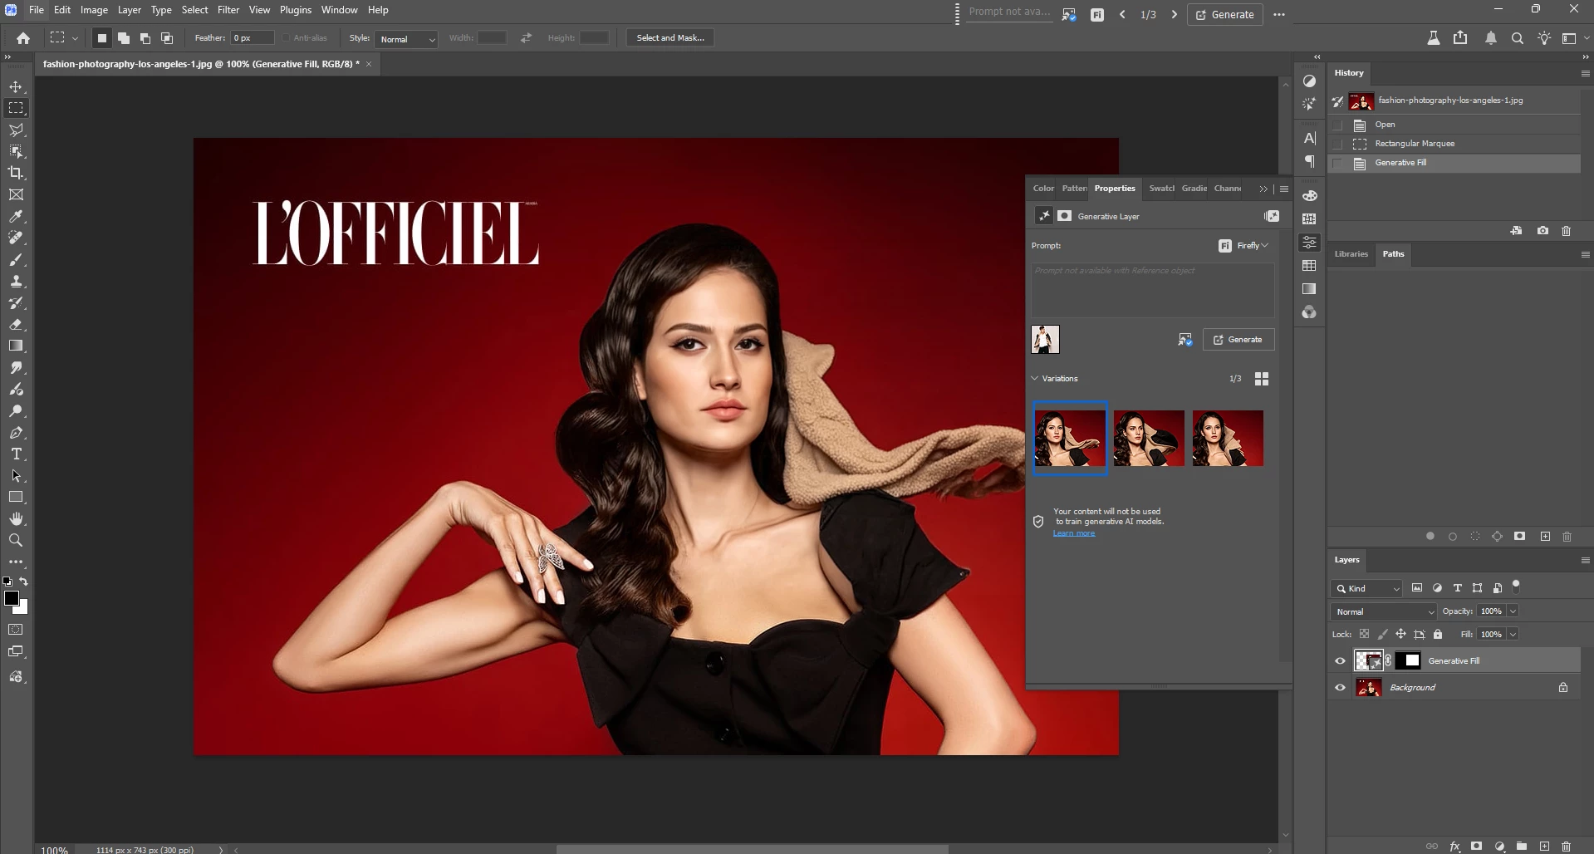Viewport: 1594px width, 854px height.
Task: Hide the Generative Fill layer
Action: tap(1340, 661)
